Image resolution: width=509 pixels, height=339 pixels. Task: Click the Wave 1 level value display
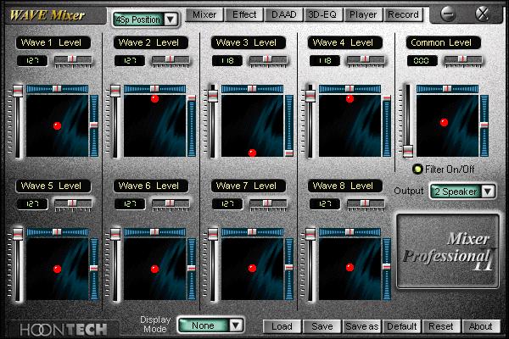(x=32, y=61)
